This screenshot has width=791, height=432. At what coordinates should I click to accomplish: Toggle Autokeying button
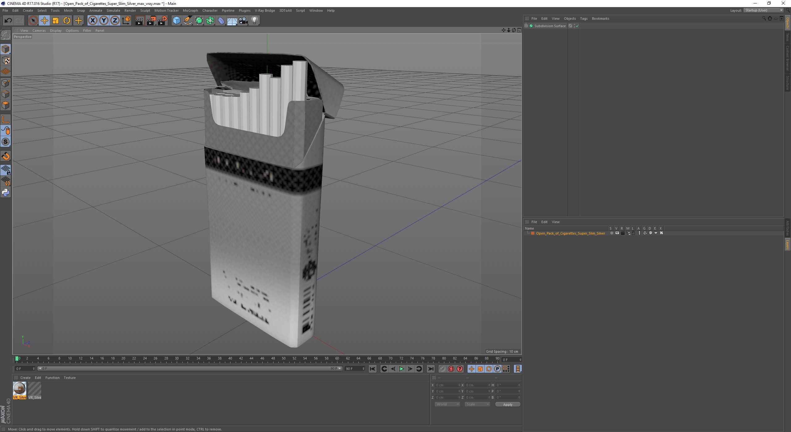pyautogui.click(x=451, y=369)
